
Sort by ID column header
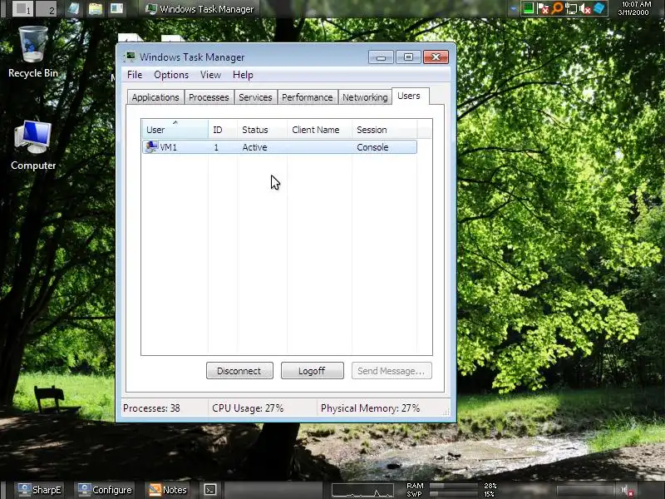222,129
